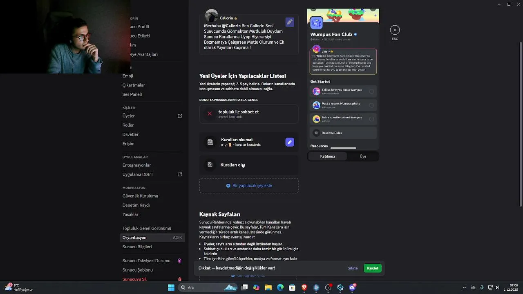Edit the 'Kuralları okumalı' task with pencil icon
The width and height of the screenshot is (523, 294).
[x=290, y=142]
